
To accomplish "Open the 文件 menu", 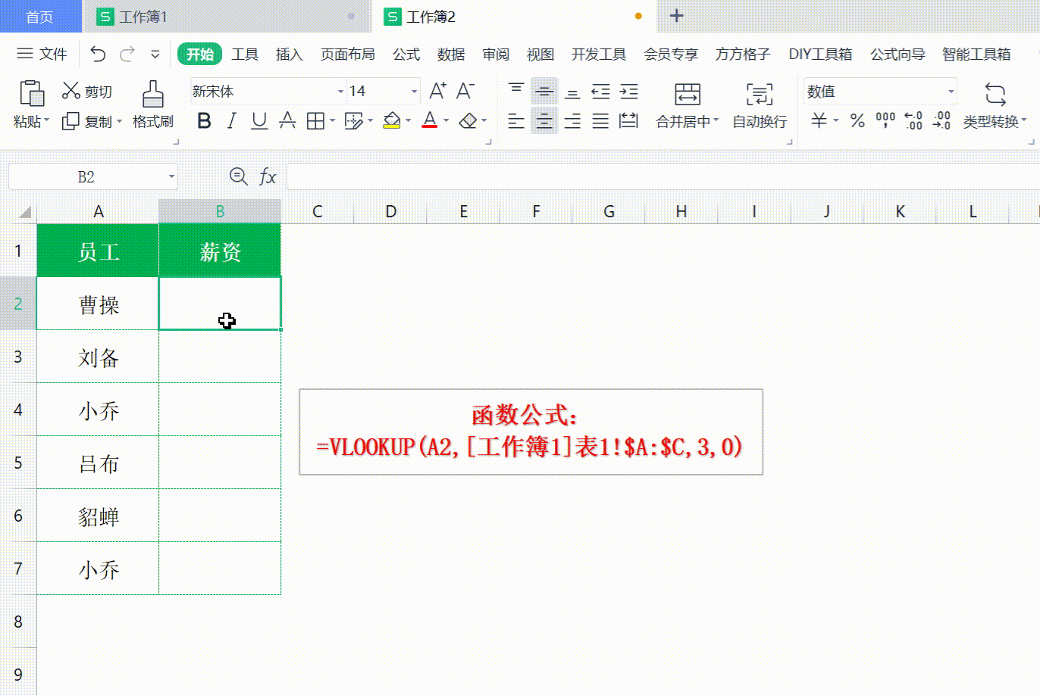I will click(42, 54).
